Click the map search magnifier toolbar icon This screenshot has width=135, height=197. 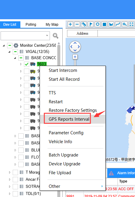click(x=125, y=24)
